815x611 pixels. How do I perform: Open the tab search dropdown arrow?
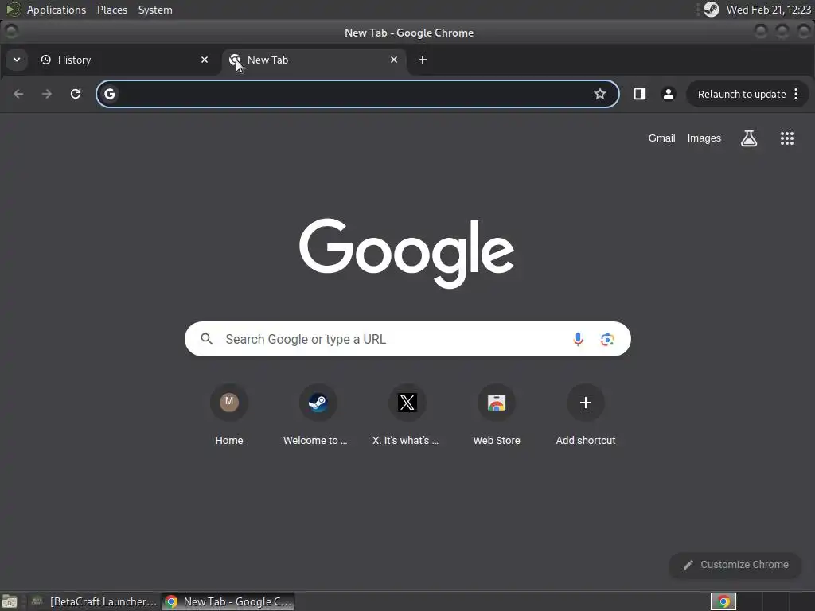tap(17, 60)
